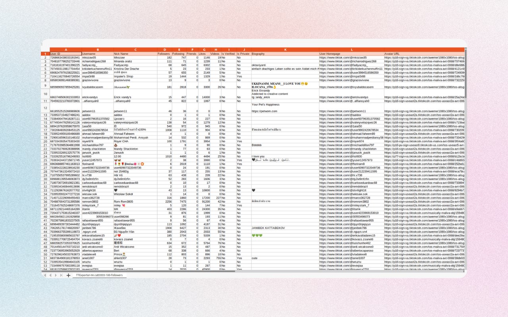Select row 9 header number

click(x=46, y=85)
